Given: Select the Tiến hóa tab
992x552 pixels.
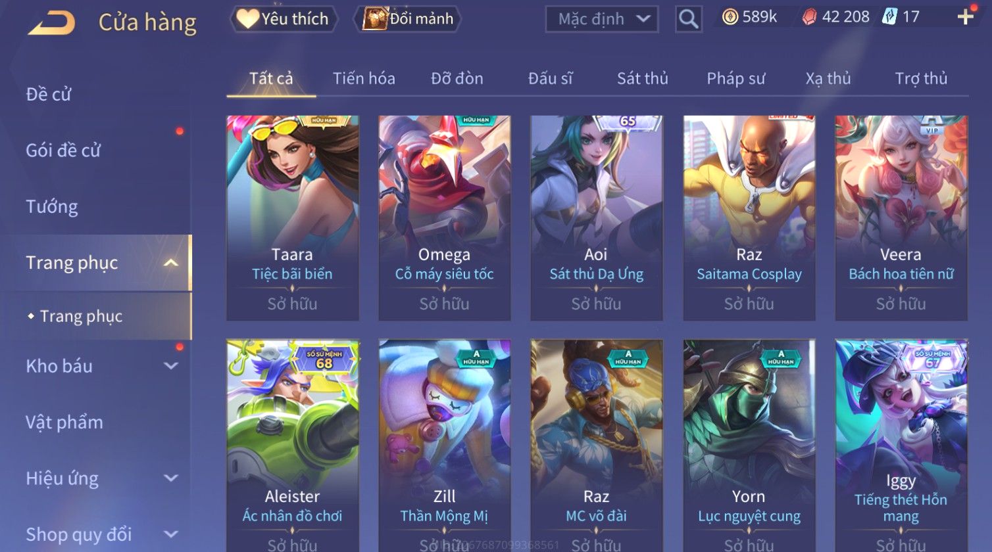Looking at the screenshot, I should point(364,79).
